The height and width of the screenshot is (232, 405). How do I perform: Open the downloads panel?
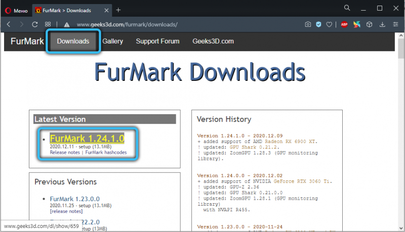[382, 24]
